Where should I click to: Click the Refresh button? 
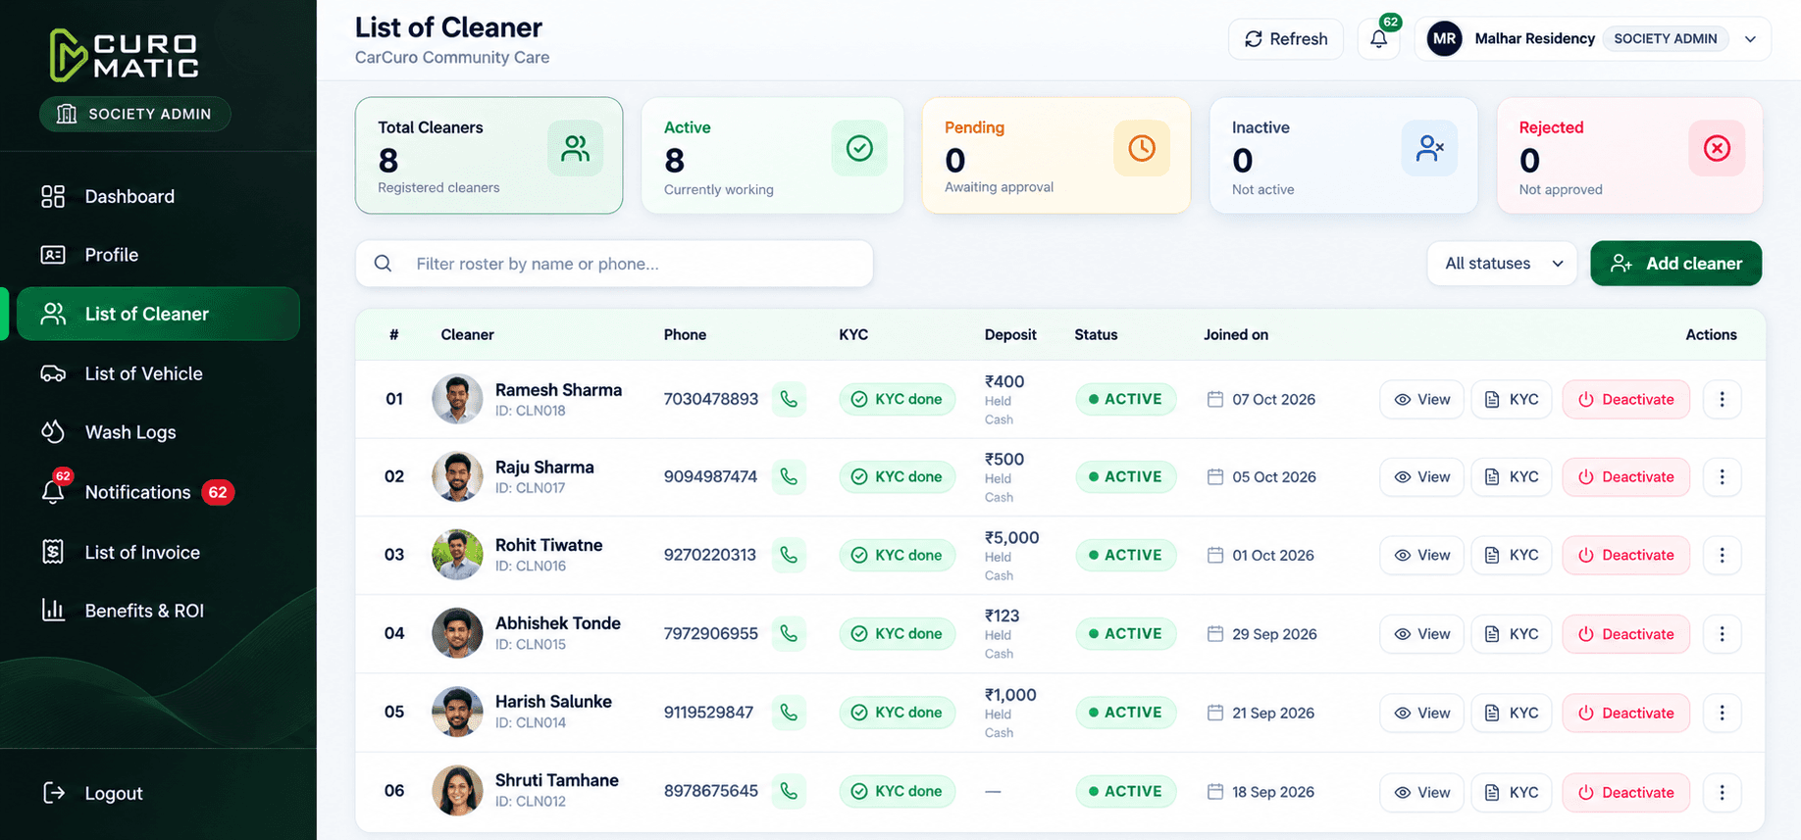[1286, 39]
